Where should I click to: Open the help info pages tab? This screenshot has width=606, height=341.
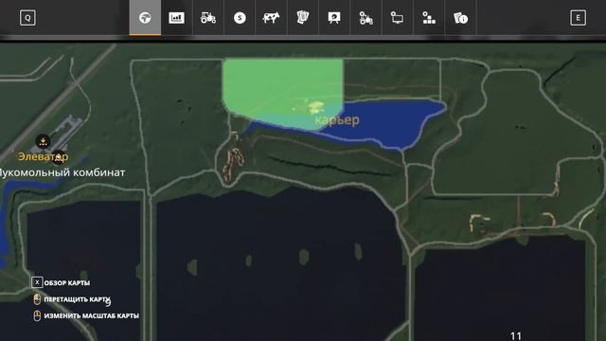[x=460, y=18]
